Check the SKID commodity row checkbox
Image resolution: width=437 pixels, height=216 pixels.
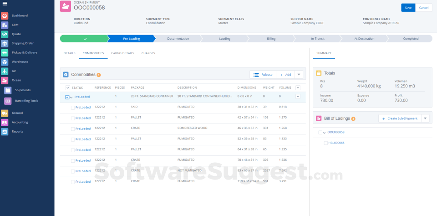[73, 108]
